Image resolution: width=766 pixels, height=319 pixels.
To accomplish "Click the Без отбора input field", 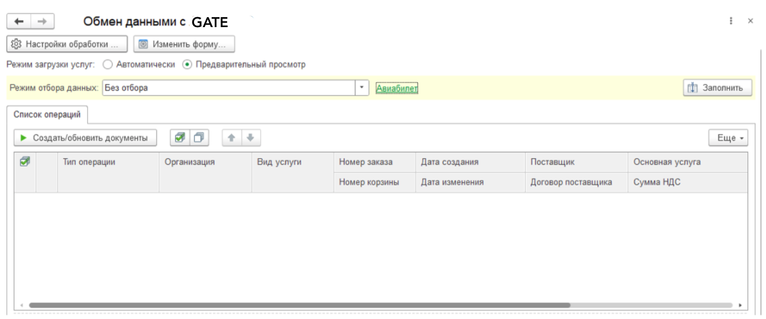I will tap(228, 88).
